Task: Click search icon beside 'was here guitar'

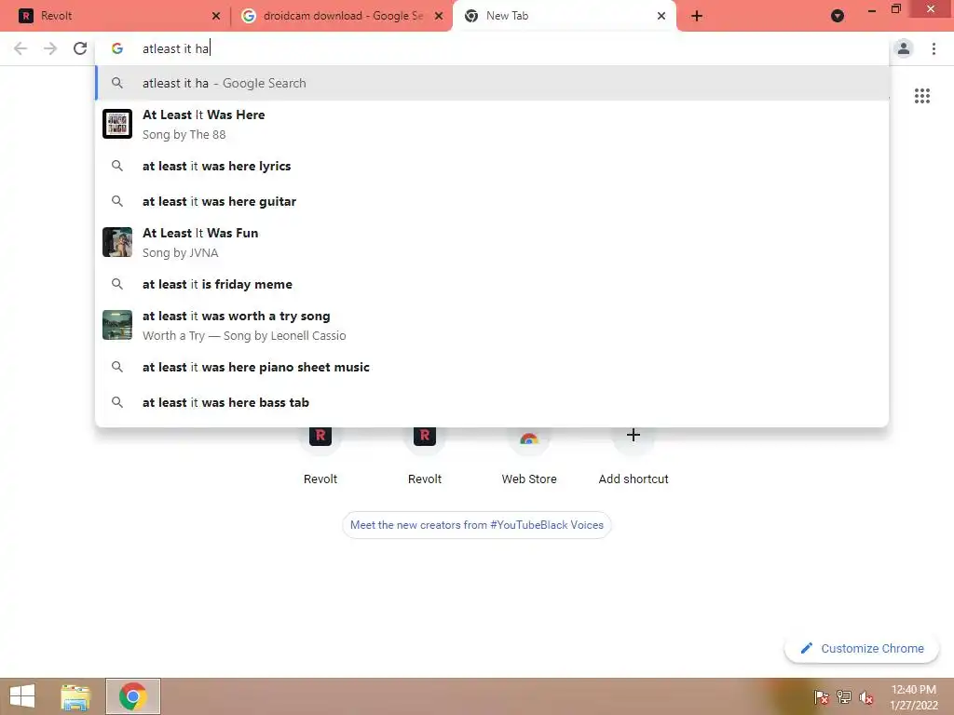Action: [117, 201]
